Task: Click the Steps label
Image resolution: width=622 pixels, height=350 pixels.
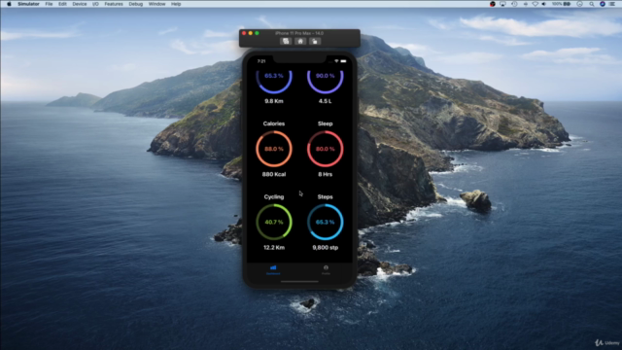Action: 326,196
